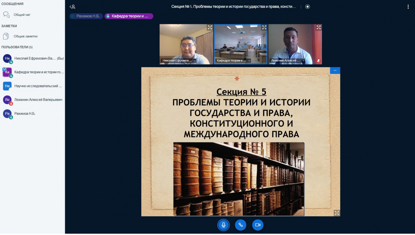The width and height of the screenshot is (415, 235).
Task: Open Общие заметки
Action: 25,36
